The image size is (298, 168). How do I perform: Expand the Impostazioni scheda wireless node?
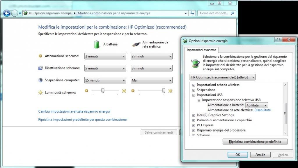[194, 85]
